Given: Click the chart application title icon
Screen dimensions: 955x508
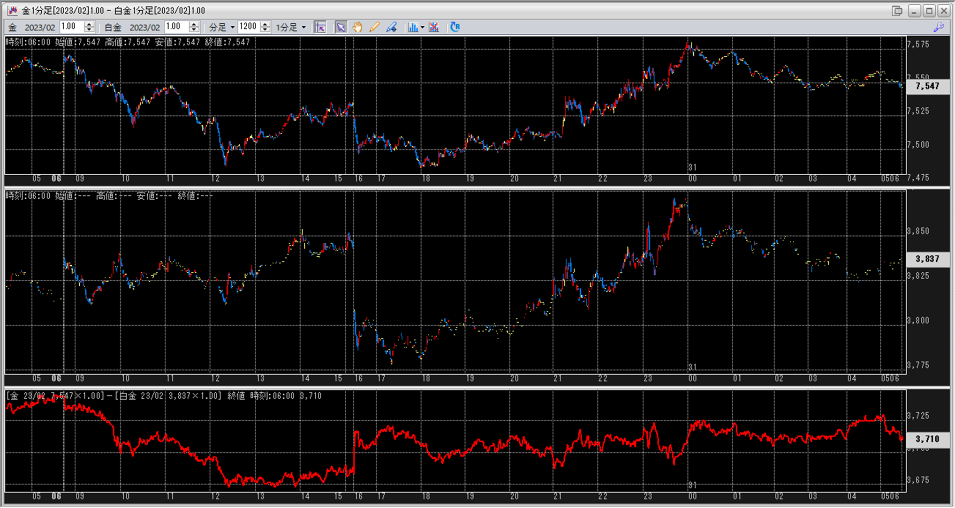Looking at the screenshot, I should pyautogui.click(x=13, y=10).
